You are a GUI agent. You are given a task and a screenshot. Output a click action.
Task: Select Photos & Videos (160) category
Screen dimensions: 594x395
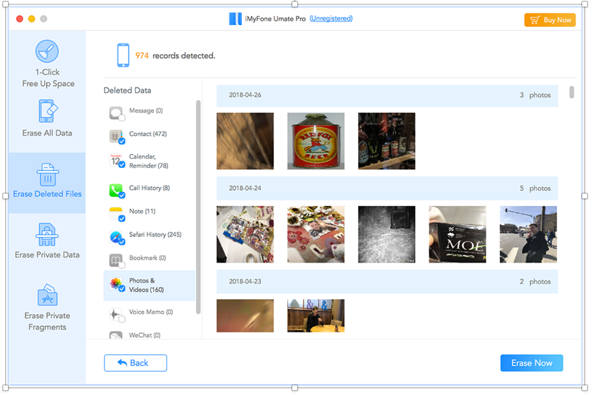tap(149, 285)
